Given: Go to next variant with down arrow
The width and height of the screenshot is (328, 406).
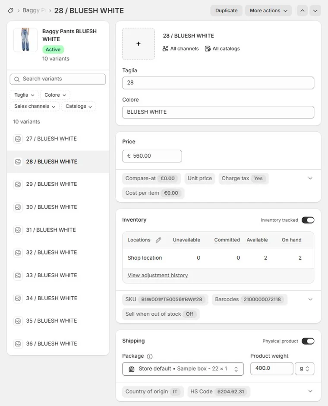Looking at the screenshot, I should (x=315, y=11).
